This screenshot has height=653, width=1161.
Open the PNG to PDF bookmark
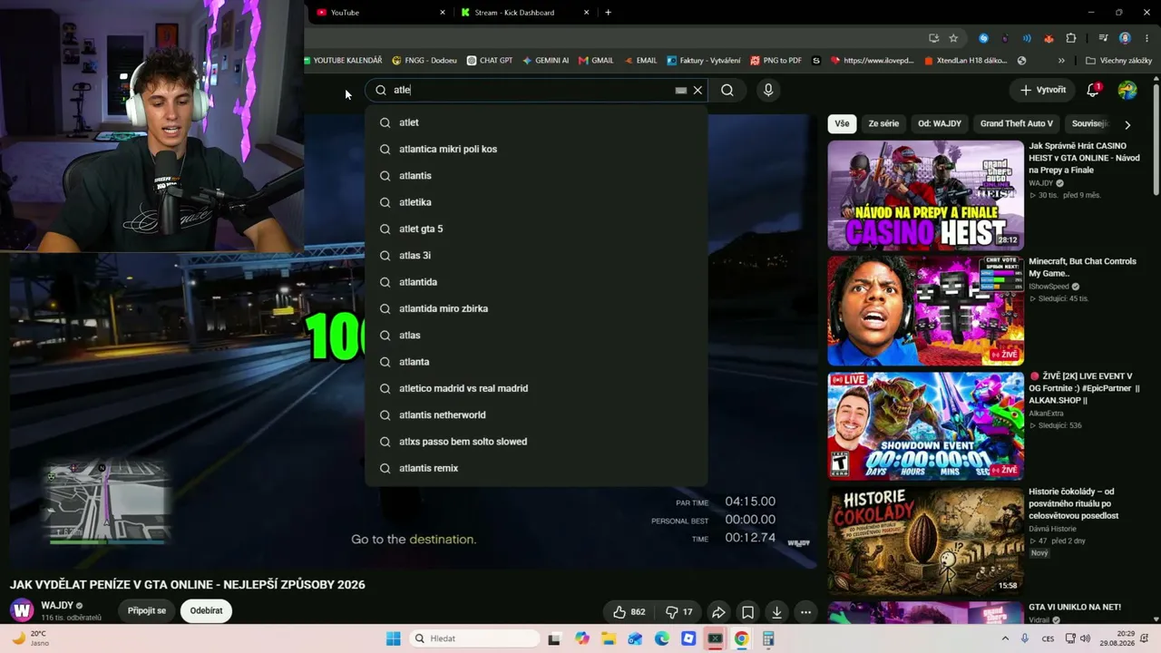pyautogui.click(x=776, y=61)
